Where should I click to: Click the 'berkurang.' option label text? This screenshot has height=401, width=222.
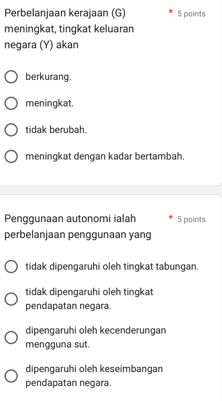49,77
